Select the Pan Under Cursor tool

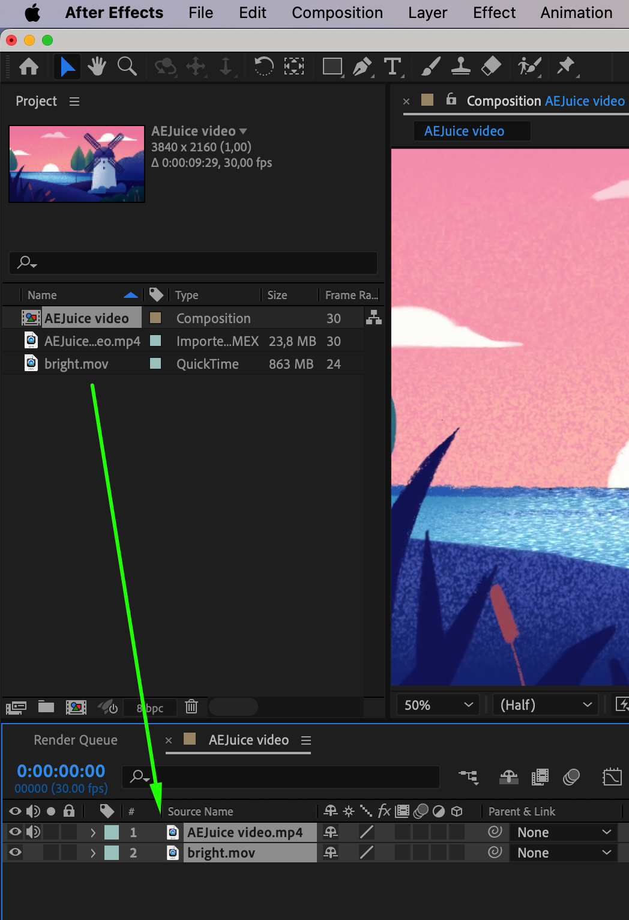coord(196,66)
